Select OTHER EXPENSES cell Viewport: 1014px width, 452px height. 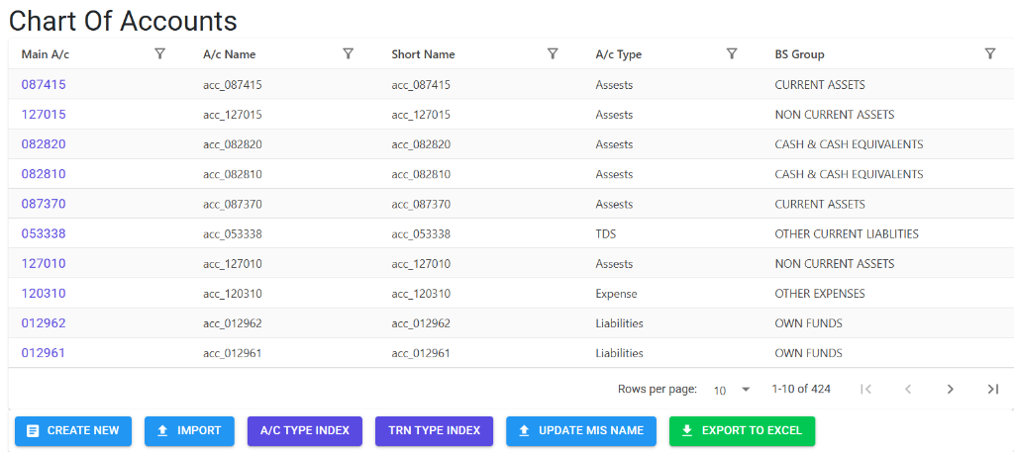point(819,294)
